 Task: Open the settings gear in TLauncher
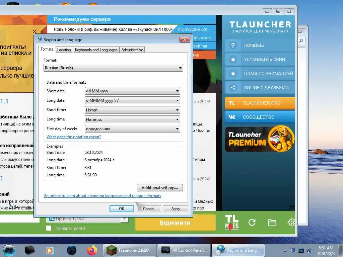pyautogui.click(x=292, y=223)
